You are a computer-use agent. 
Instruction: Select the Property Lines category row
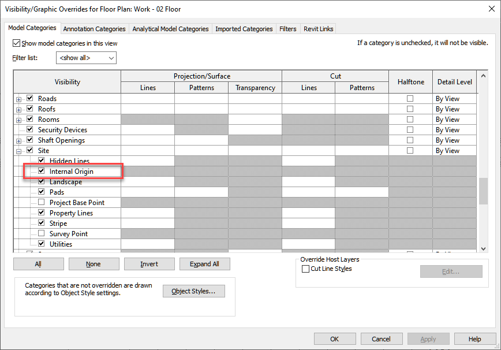71,213
